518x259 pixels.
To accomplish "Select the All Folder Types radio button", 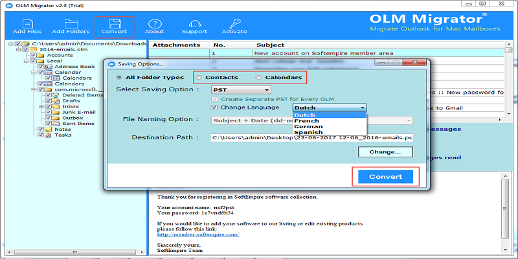I will pos(119,78).
